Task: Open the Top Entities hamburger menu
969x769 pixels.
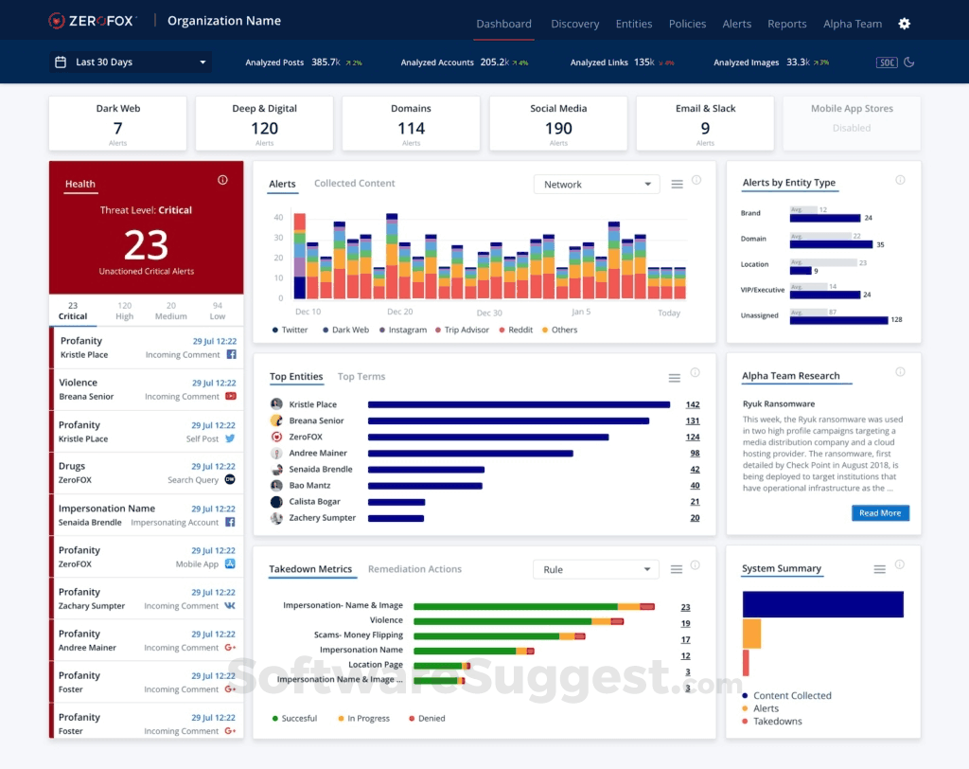Action: tap(674, 377)
